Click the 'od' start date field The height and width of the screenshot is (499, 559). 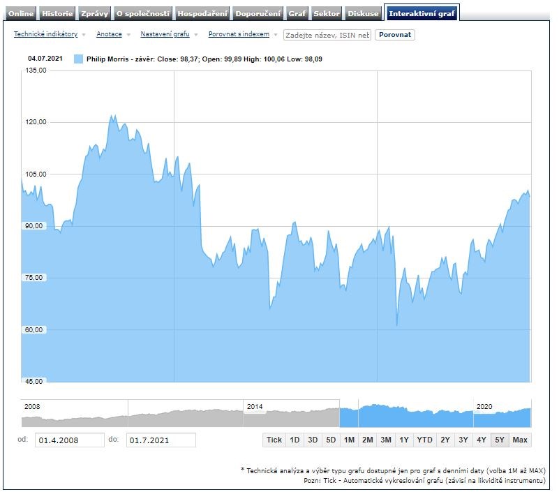(68, 440)
